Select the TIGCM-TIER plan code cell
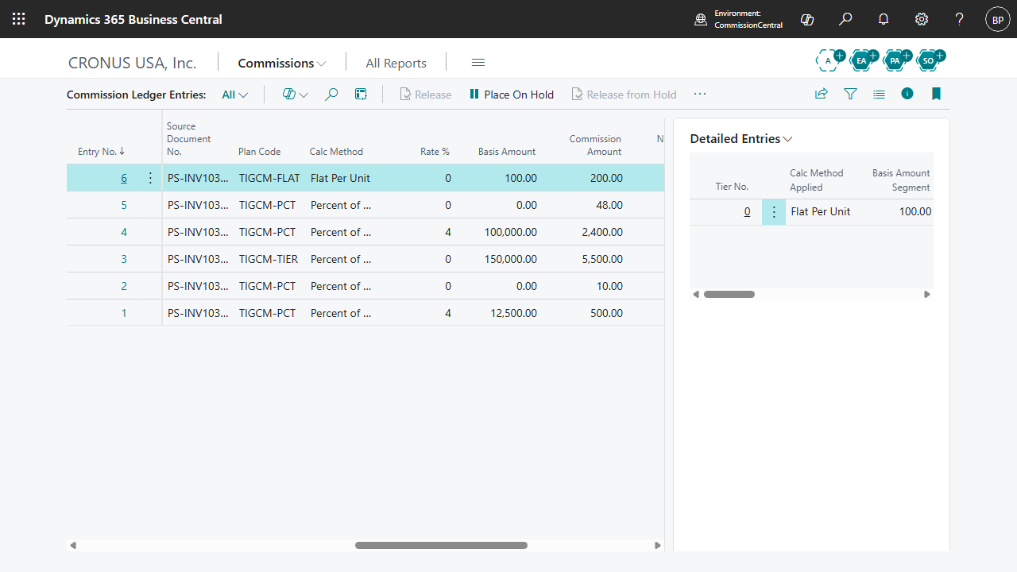This screenshot has width=1017, height=572. pos(269,259)
